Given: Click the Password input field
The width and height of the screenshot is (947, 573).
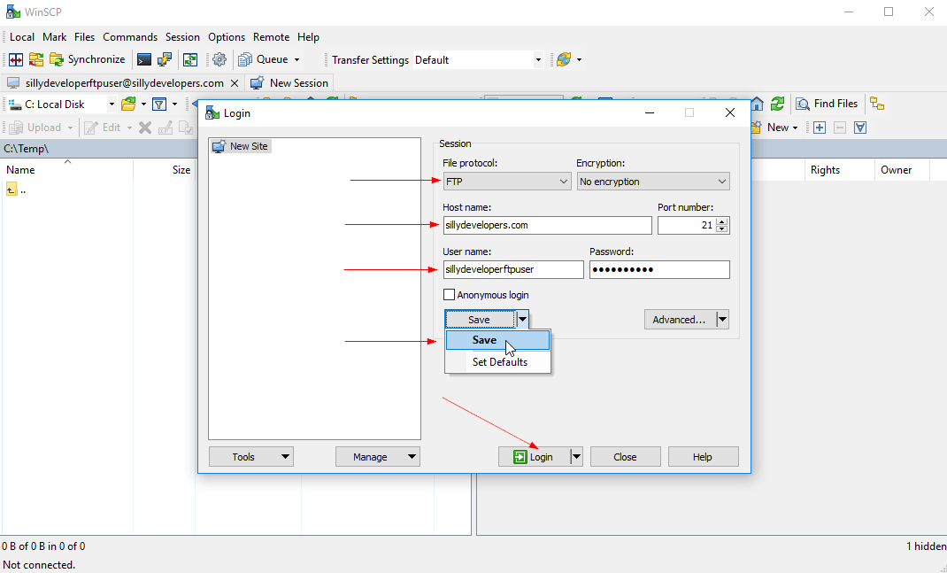Looking at the screenshot, I should click(x=659, y=269).
